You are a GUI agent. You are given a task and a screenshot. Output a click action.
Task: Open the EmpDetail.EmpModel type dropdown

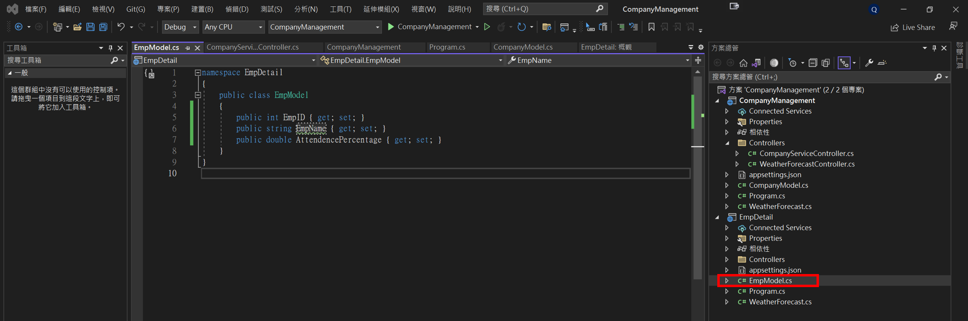[x=411, y=61]
